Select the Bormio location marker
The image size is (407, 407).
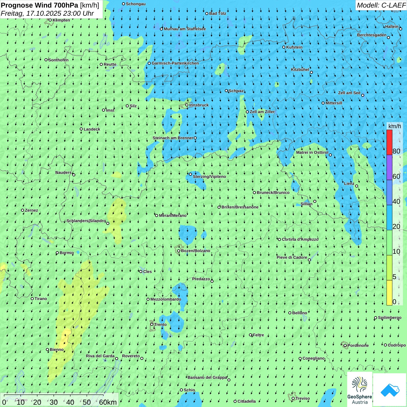tap(57, 253)
